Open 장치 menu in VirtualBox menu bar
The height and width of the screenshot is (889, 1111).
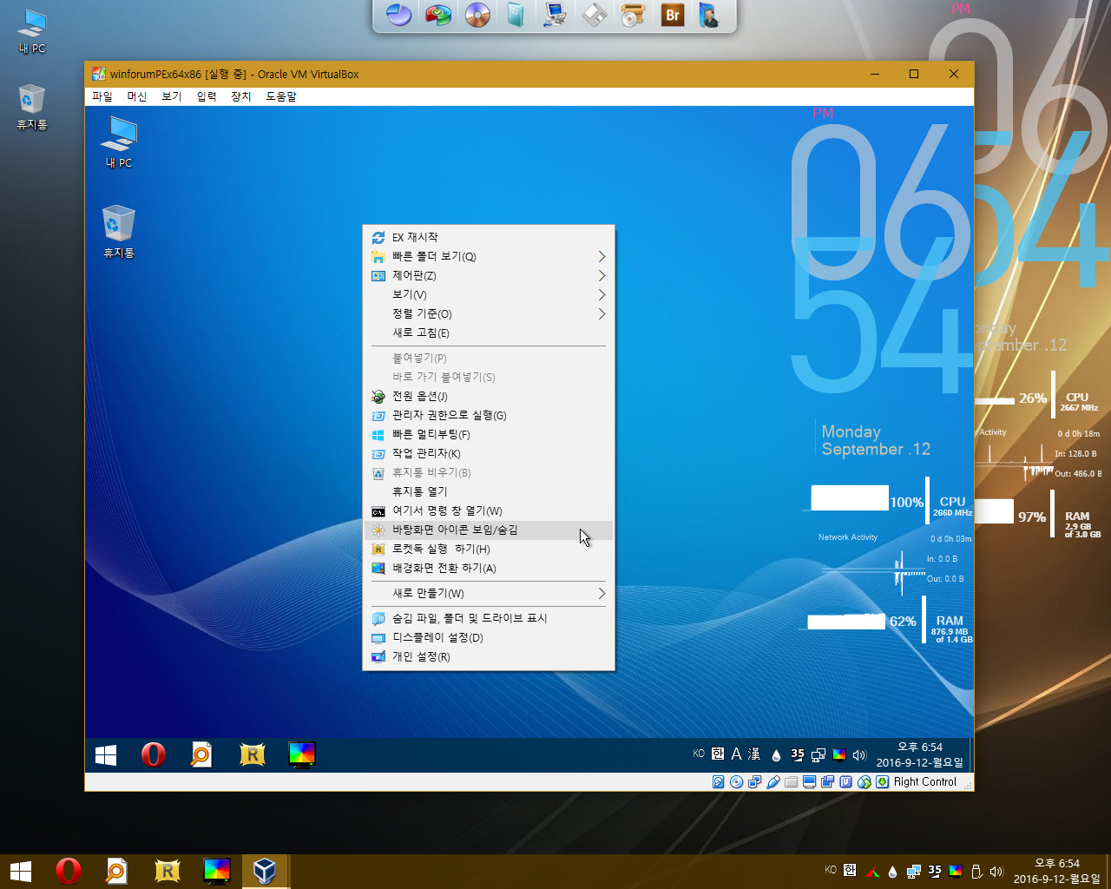(x=241, y=96)
